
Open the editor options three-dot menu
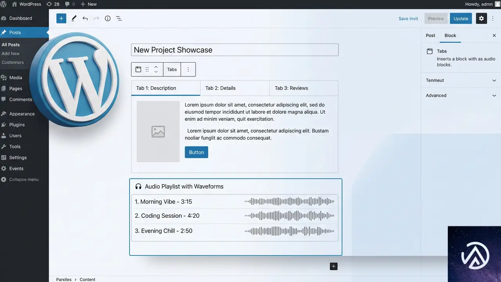coord(493,18)
